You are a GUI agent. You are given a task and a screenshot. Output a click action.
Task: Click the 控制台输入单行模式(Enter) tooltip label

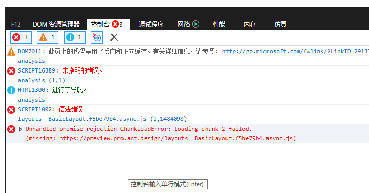(167, 184)
